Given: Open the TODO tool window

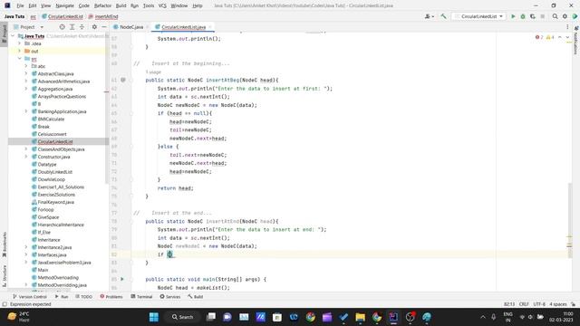Looking at the screenshot, I should pos(83,296).
